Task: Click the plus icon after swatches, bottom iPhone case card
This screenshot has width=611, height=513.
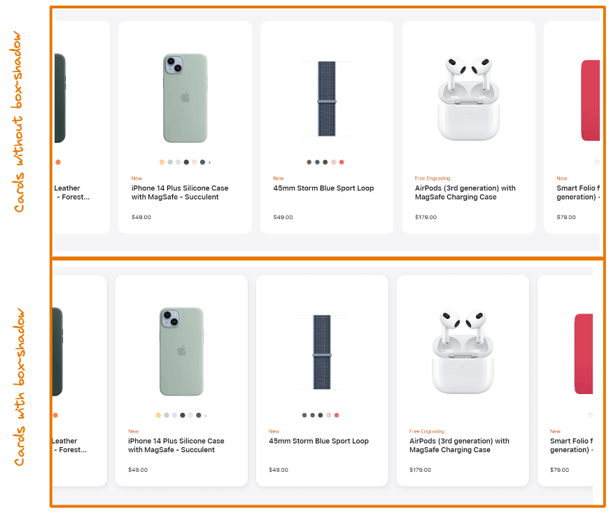Action: [x=206, y=416]
